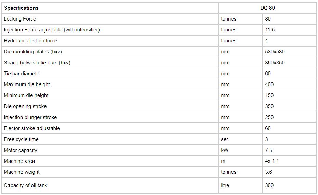Click the Ejector stroke adjustable label
The width and height of the screenshot is (318, 195).
(32, 128)
